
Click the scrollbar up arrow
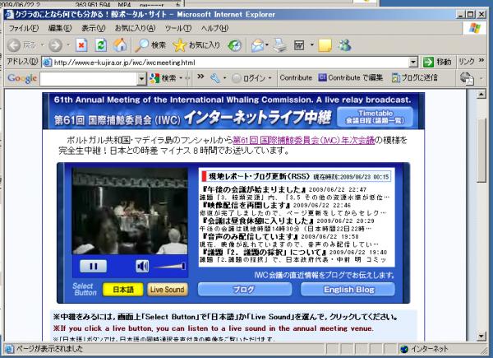[481, 94]
